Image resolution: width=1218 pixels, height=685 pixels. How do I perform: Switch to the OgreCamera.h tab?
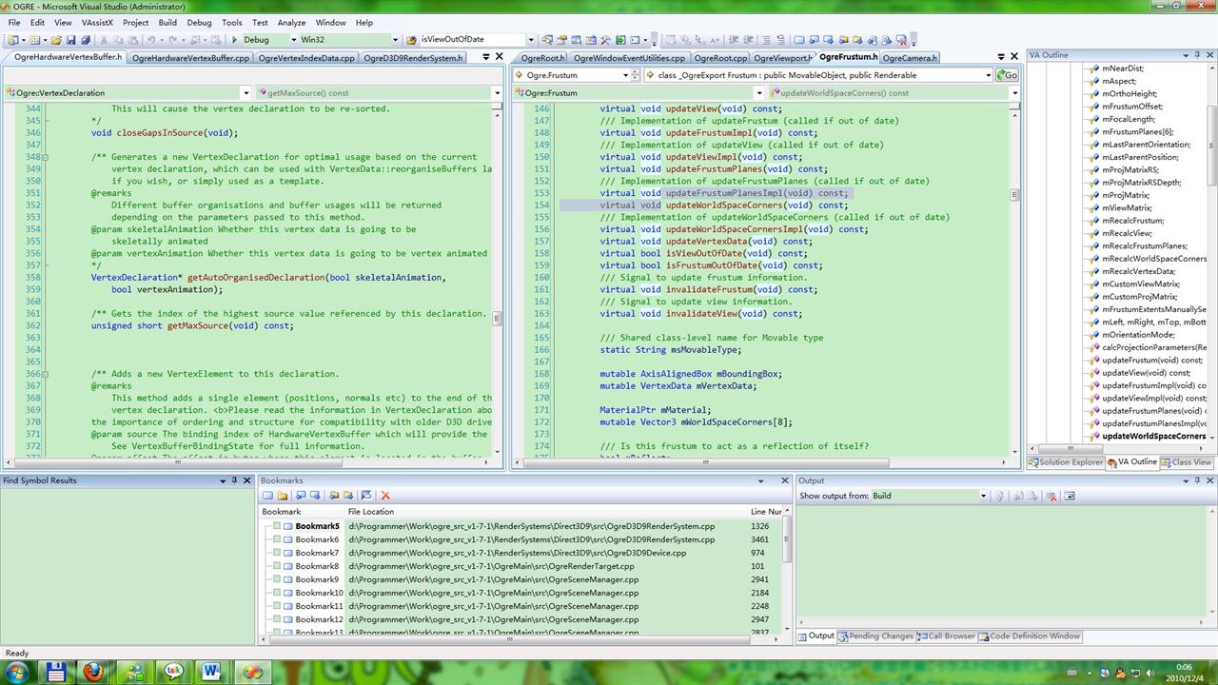[910, 58]
